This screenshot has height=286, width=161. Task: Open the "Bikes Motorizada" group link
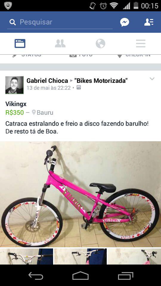[101, 80]
